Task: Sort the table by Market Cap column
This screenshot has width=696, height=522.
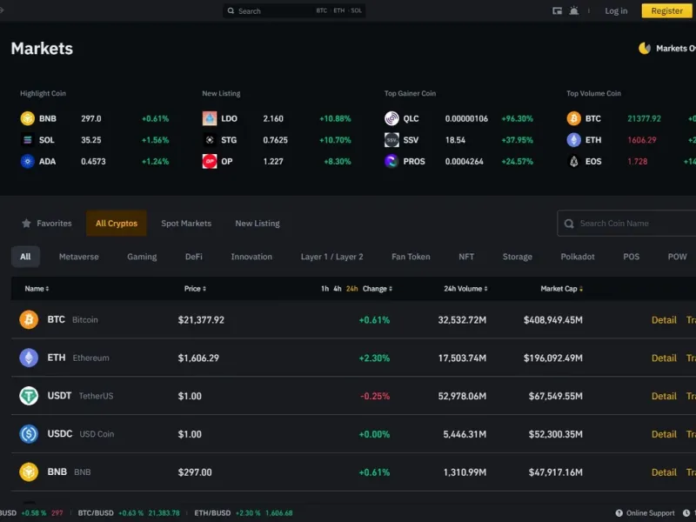Action: (x=561, y=289)
